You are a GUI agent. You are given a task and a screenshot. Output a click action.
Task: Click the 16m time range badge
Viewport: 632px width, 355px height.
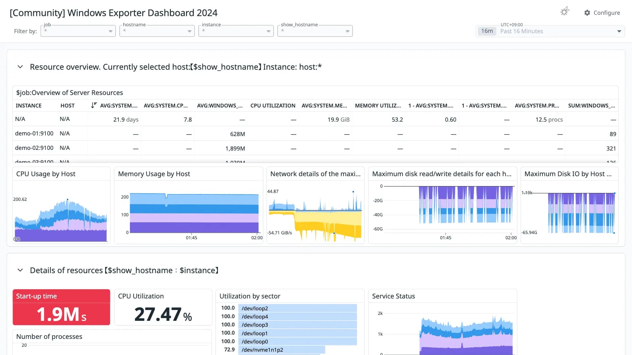(487, 31)
